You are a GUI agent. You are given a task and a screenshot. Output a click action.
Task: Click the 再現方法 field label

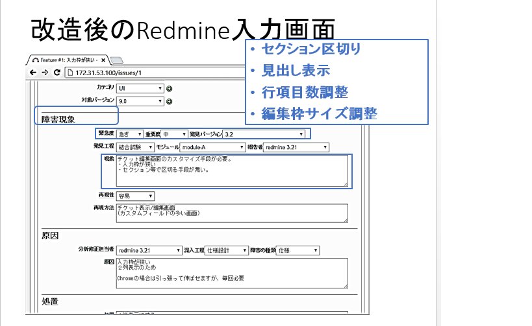[x=104, y=207]
